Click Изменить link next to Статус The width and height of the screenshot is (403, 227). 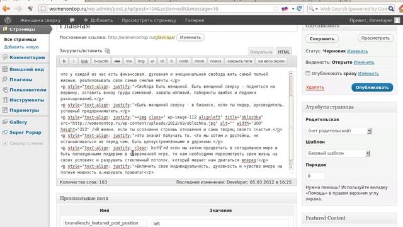(358, 51)
